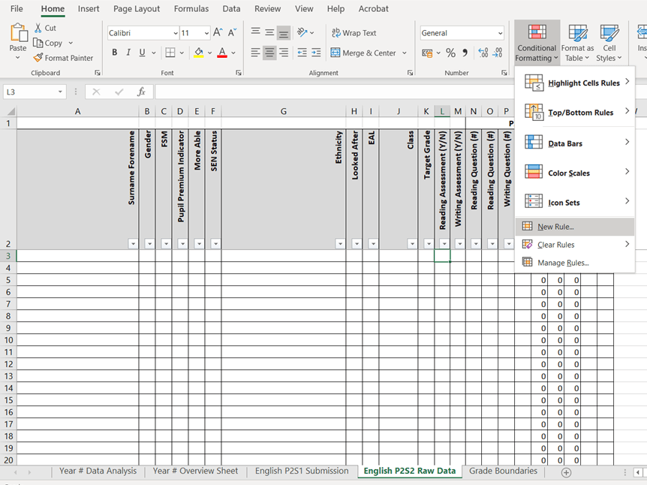Select New Rule from the menu
Viewport: 647px width, 485px height.
click(555, 227)
